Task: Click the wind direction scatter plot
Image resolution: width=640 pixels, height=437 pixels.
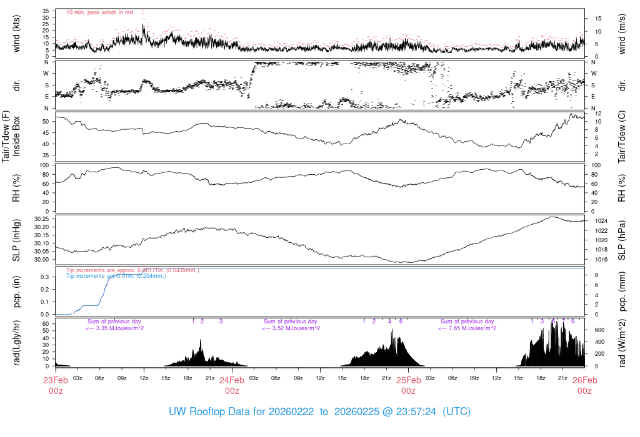Action: pos(320,85)
